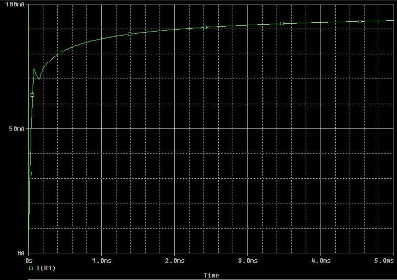This screenshot has height=280, width=397.
Task: Select trace marker square near 32mA
Action: (x=30, y=174)
